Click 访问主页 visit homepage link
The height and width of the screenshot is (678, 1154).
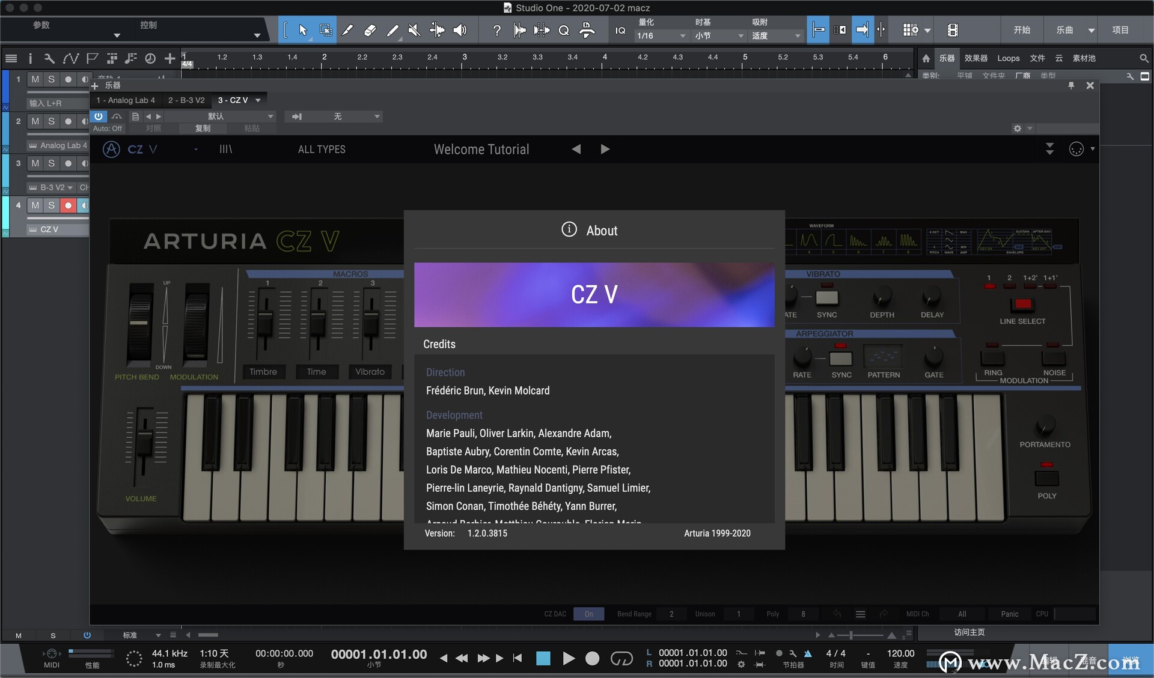pyautogui.click(x=969, y=632)
